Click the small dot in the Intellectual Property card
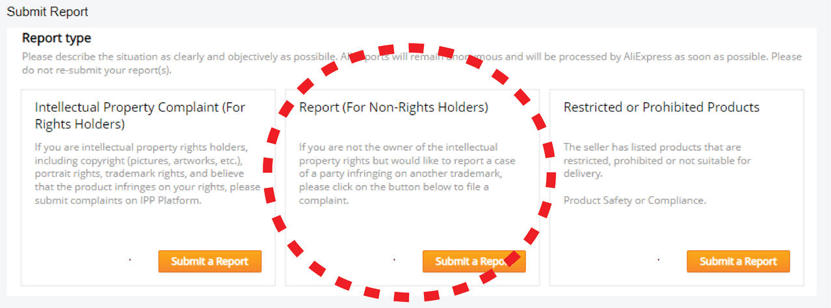Image resolution: width=831 pixels, height=308 pixels. 130,259
